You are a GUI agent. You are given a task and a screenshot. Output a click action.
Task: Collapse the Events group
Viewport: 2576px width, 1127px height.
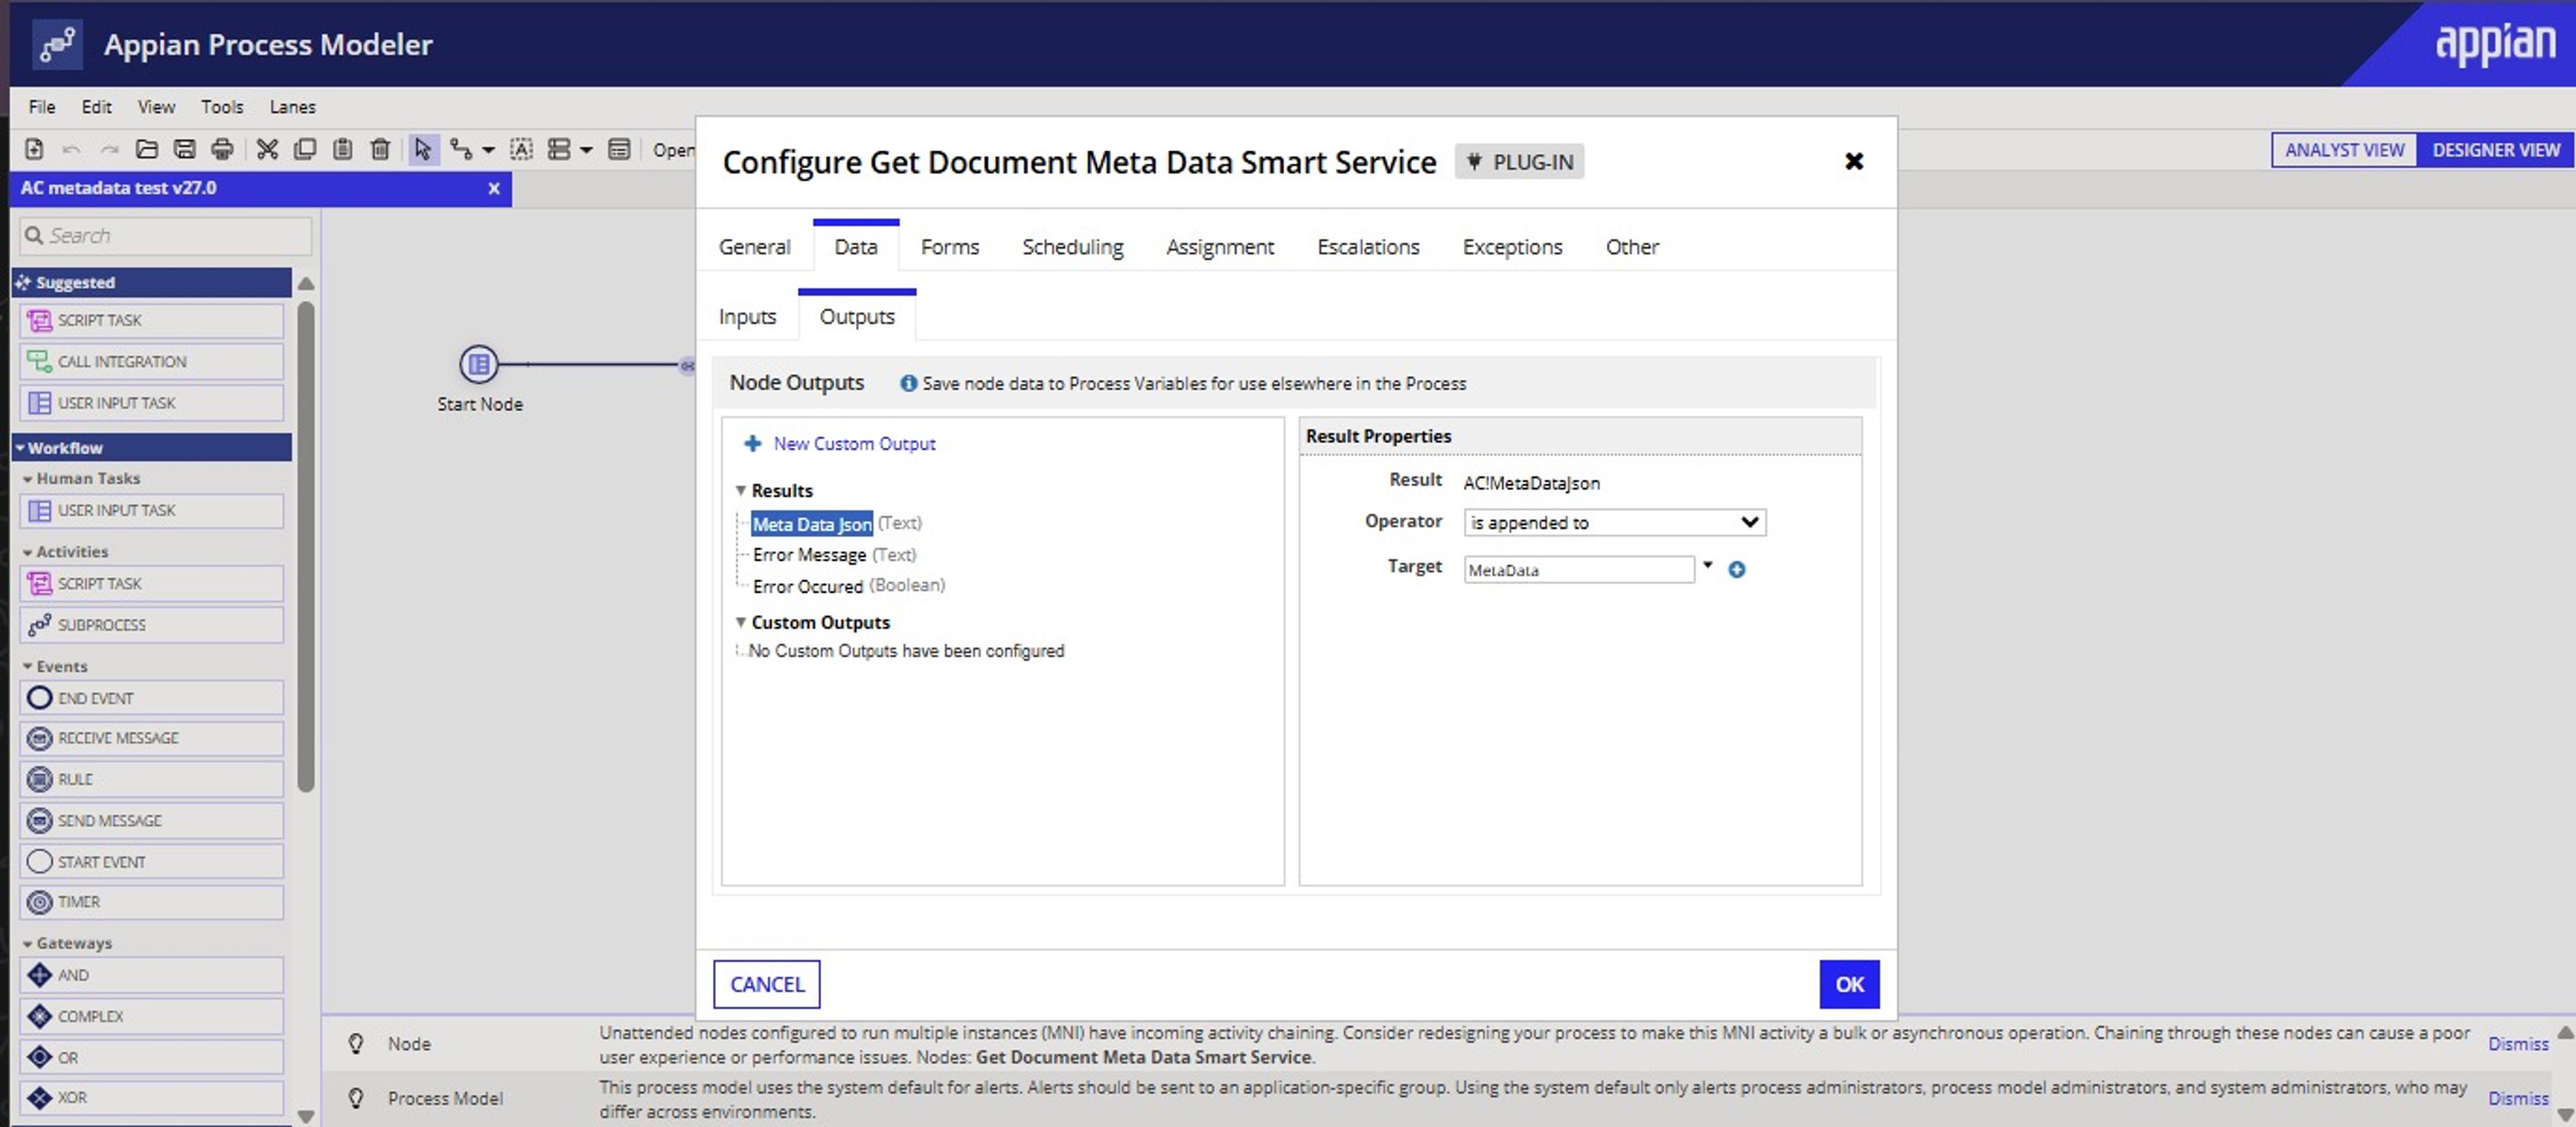(x=28, y=666)
